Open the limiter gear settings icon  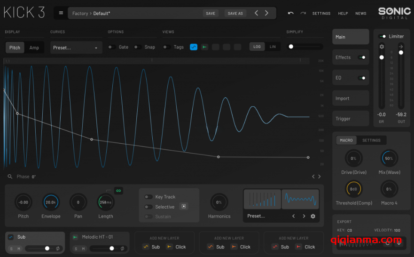click(382, 47)
